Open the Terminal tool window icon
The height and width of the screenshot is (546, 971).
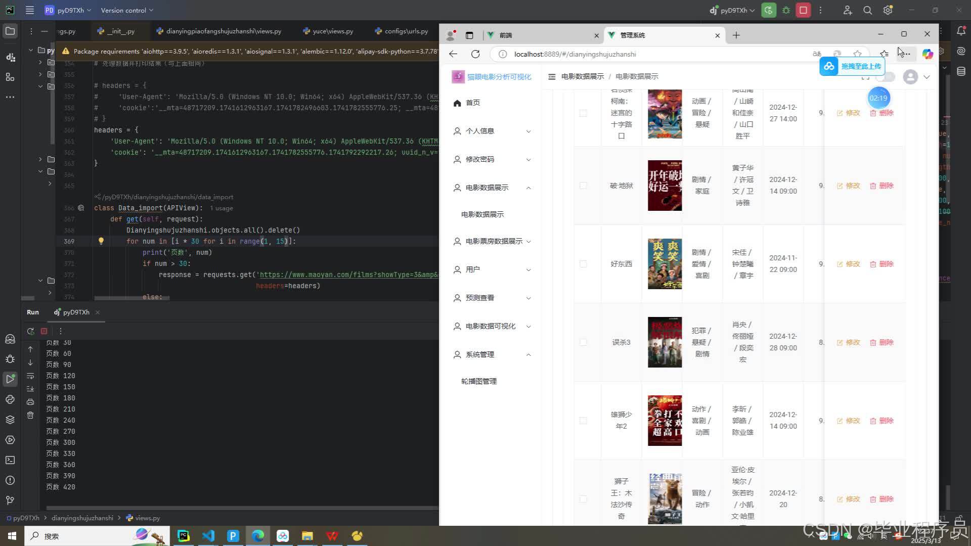click(x=10, y=460)
